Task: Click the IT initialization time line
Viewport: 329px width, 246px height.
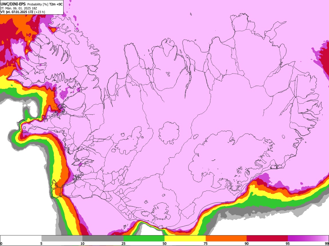Action: pos(19,8)
